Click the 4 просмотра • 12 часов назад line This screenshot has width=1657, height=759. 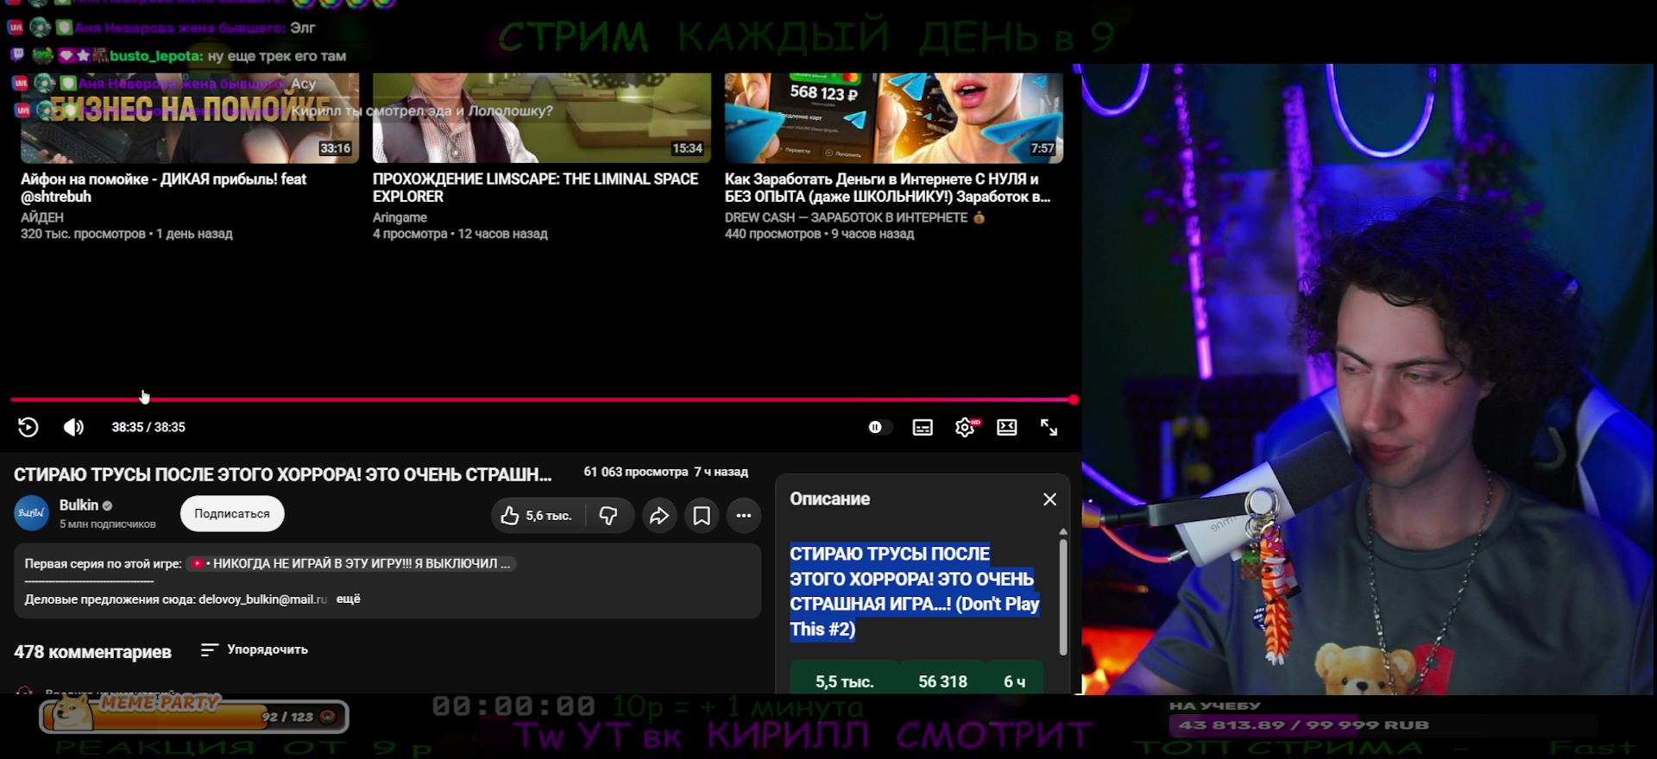pyautogui.click(x=460, y=234)
